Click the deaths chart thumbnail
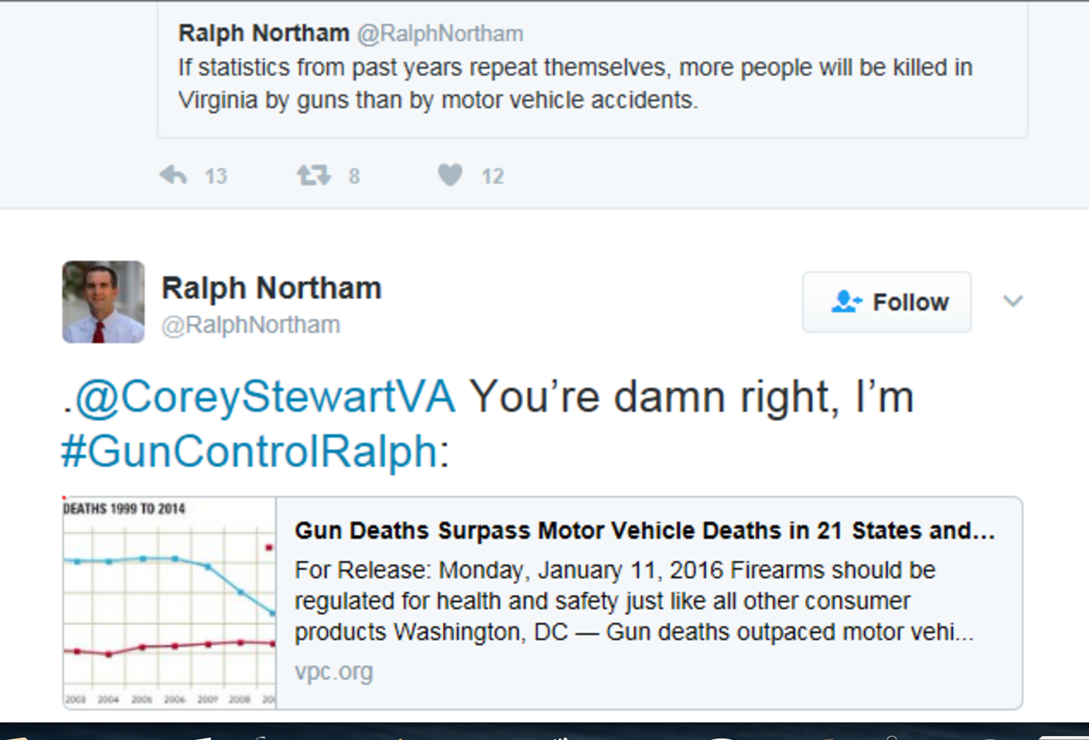The image size is (1089, 740). [170, 603]
